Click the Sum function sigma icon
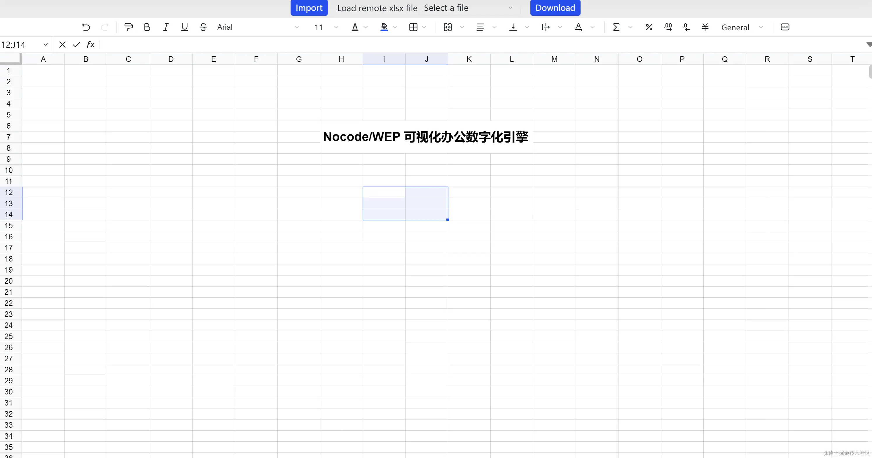Image resolution: width=872 pixels, height=458 pixels. [x=616, y=27]
